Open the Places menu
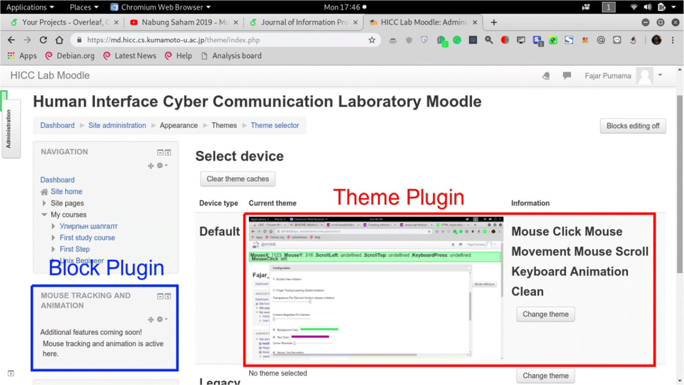Screen dimensions: 684x385 (x=84, y=7)
